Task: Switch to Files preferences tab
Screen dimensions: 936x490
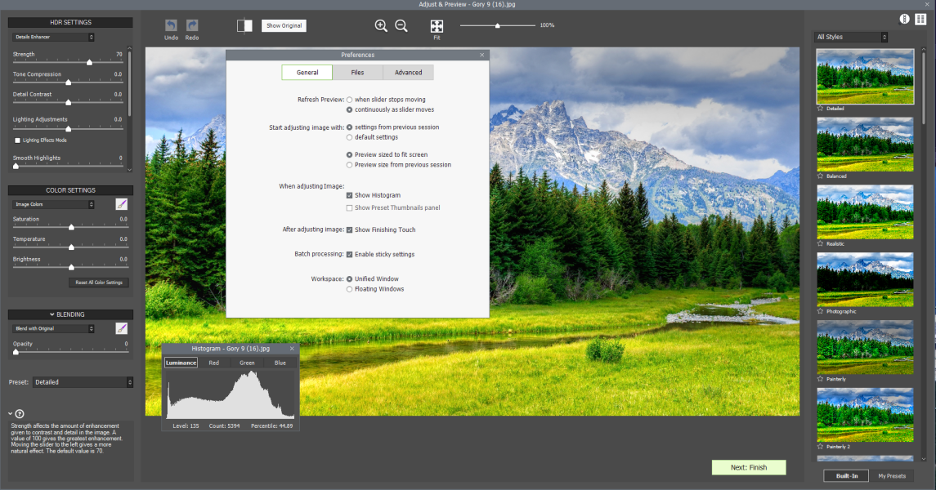Action: pos(357,72)
